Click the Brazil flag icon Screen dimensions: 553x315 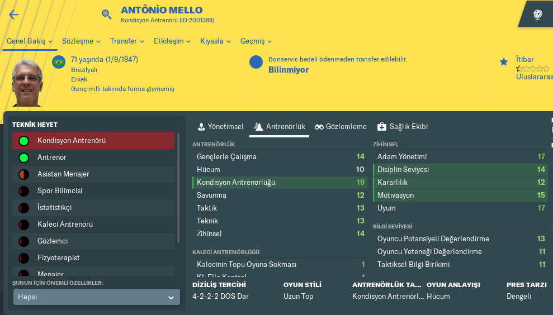pyautogui.click(x=59, y=62)
